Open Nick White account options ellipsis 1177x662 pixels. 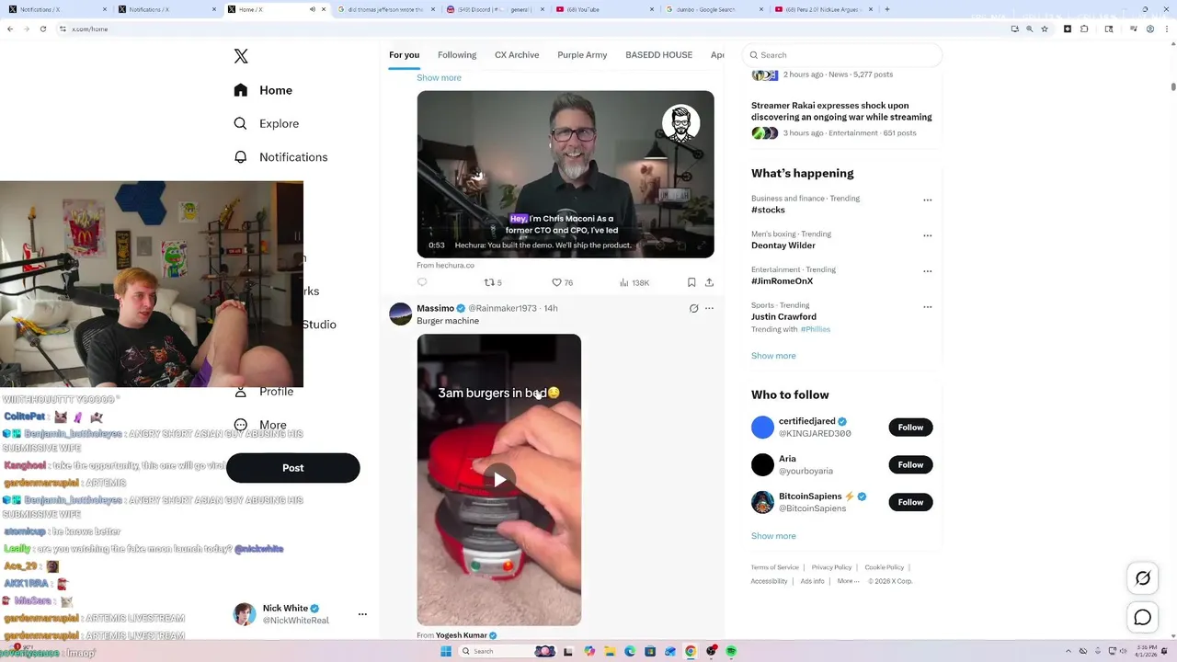point(362,614)
